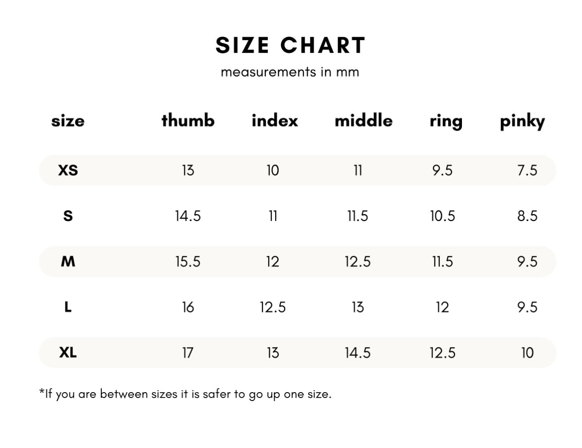Image resolution: width=582 pixels, height=448 pixels.
Task: Click the XL pinky value 10
Action: click(527, 353)
